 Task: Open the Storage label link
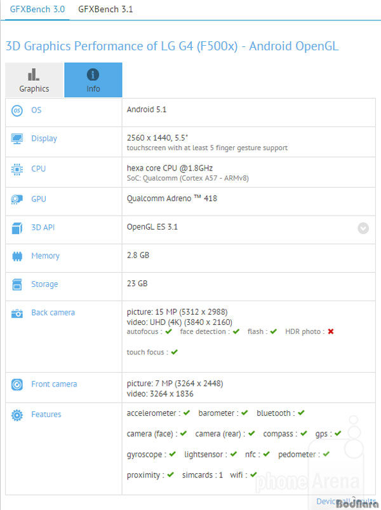pos(44,284)
